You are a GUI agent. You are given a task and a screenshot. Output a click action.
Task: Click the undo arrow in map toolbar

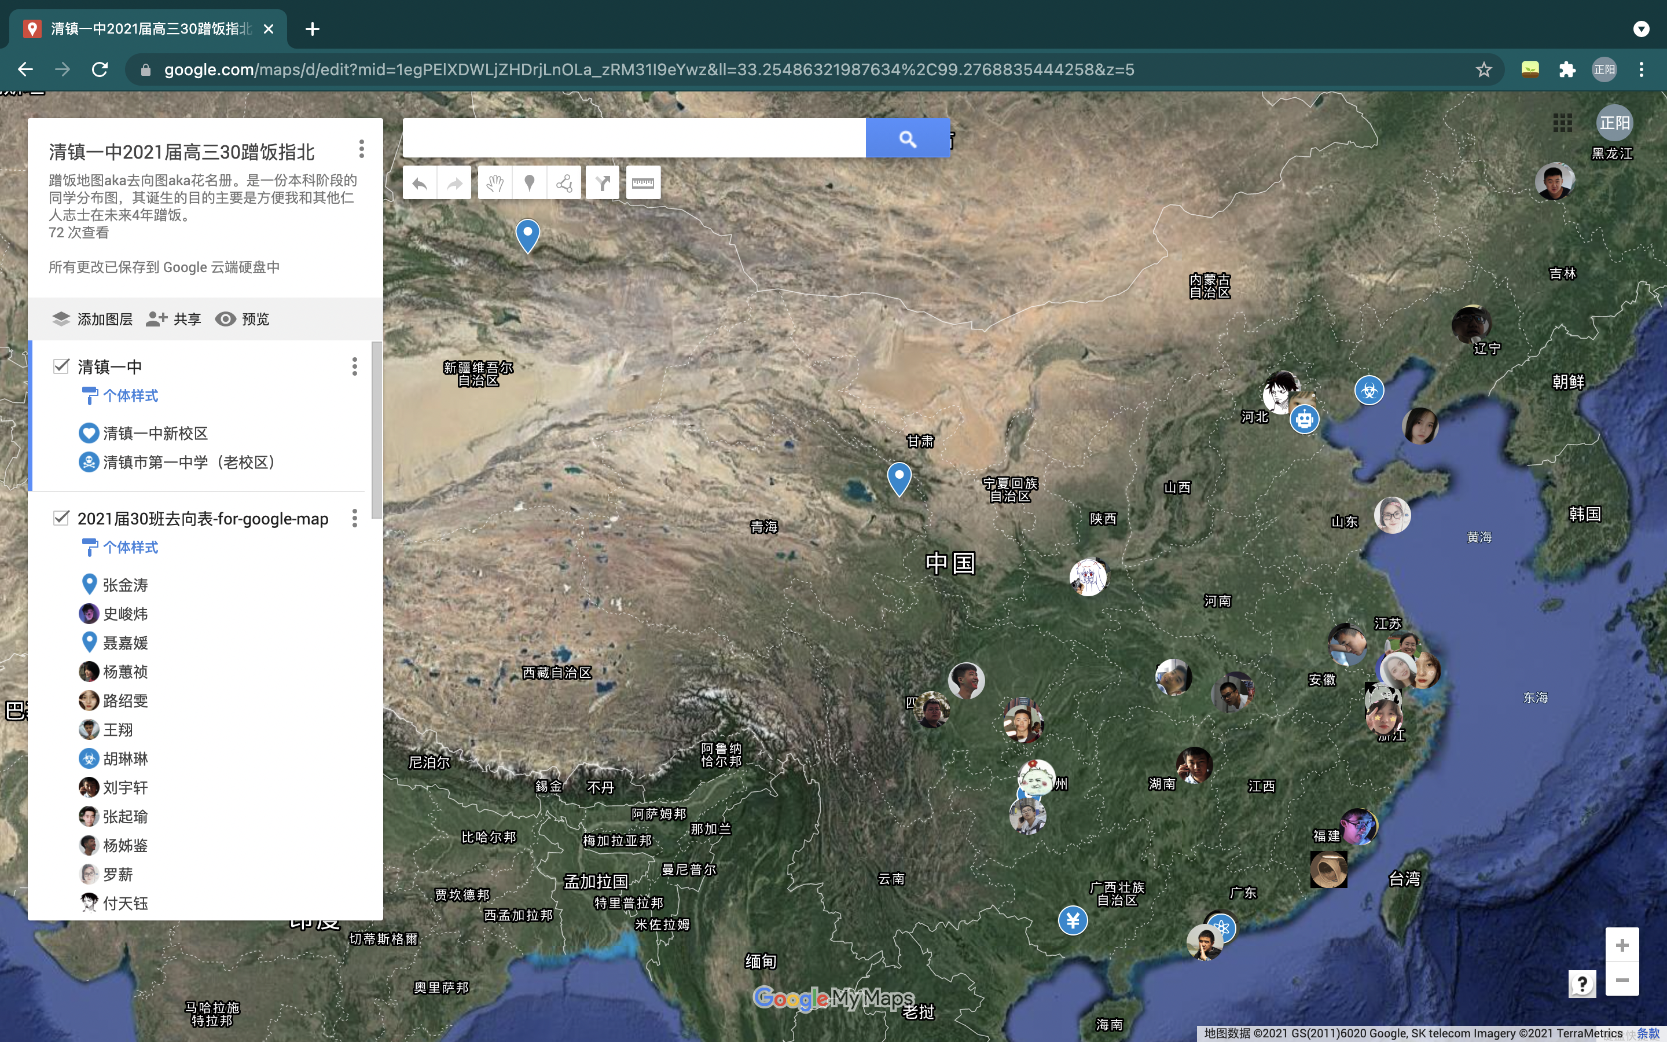tap(420, 184)
